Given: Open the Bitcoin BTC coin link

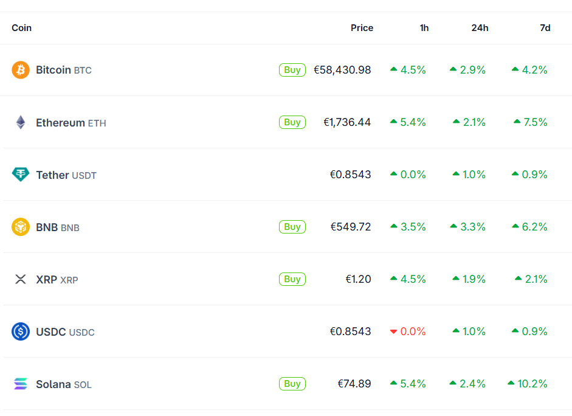Looking at the screenshot, I should (63, 70).
